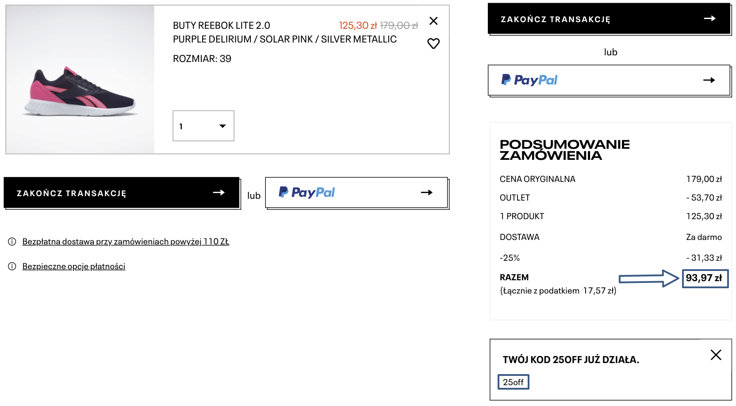This screenshot has height=406, width=736.
Task: Remove Reebok Lite 2.0 shoes from cart
Action: (433, 21)
